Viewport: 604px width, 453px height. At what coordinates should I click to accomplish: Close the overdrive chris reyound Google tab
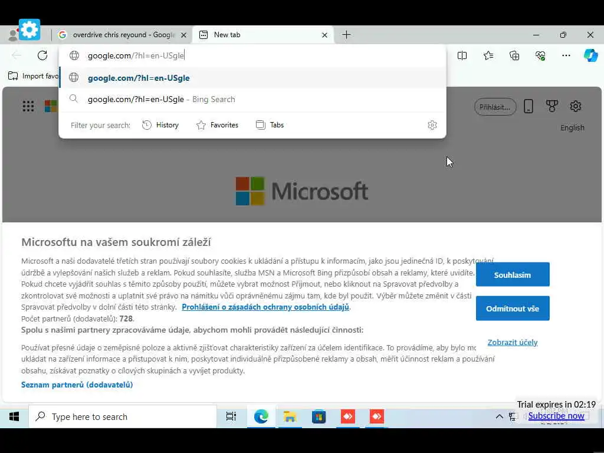[x=184, y=35]
